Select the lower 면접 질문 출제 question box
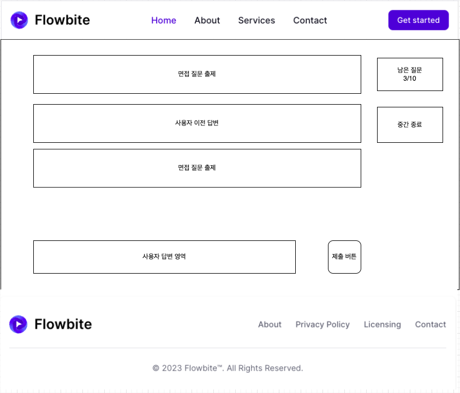460x393 pixels. pyautogui.click(x=197, y=168)
